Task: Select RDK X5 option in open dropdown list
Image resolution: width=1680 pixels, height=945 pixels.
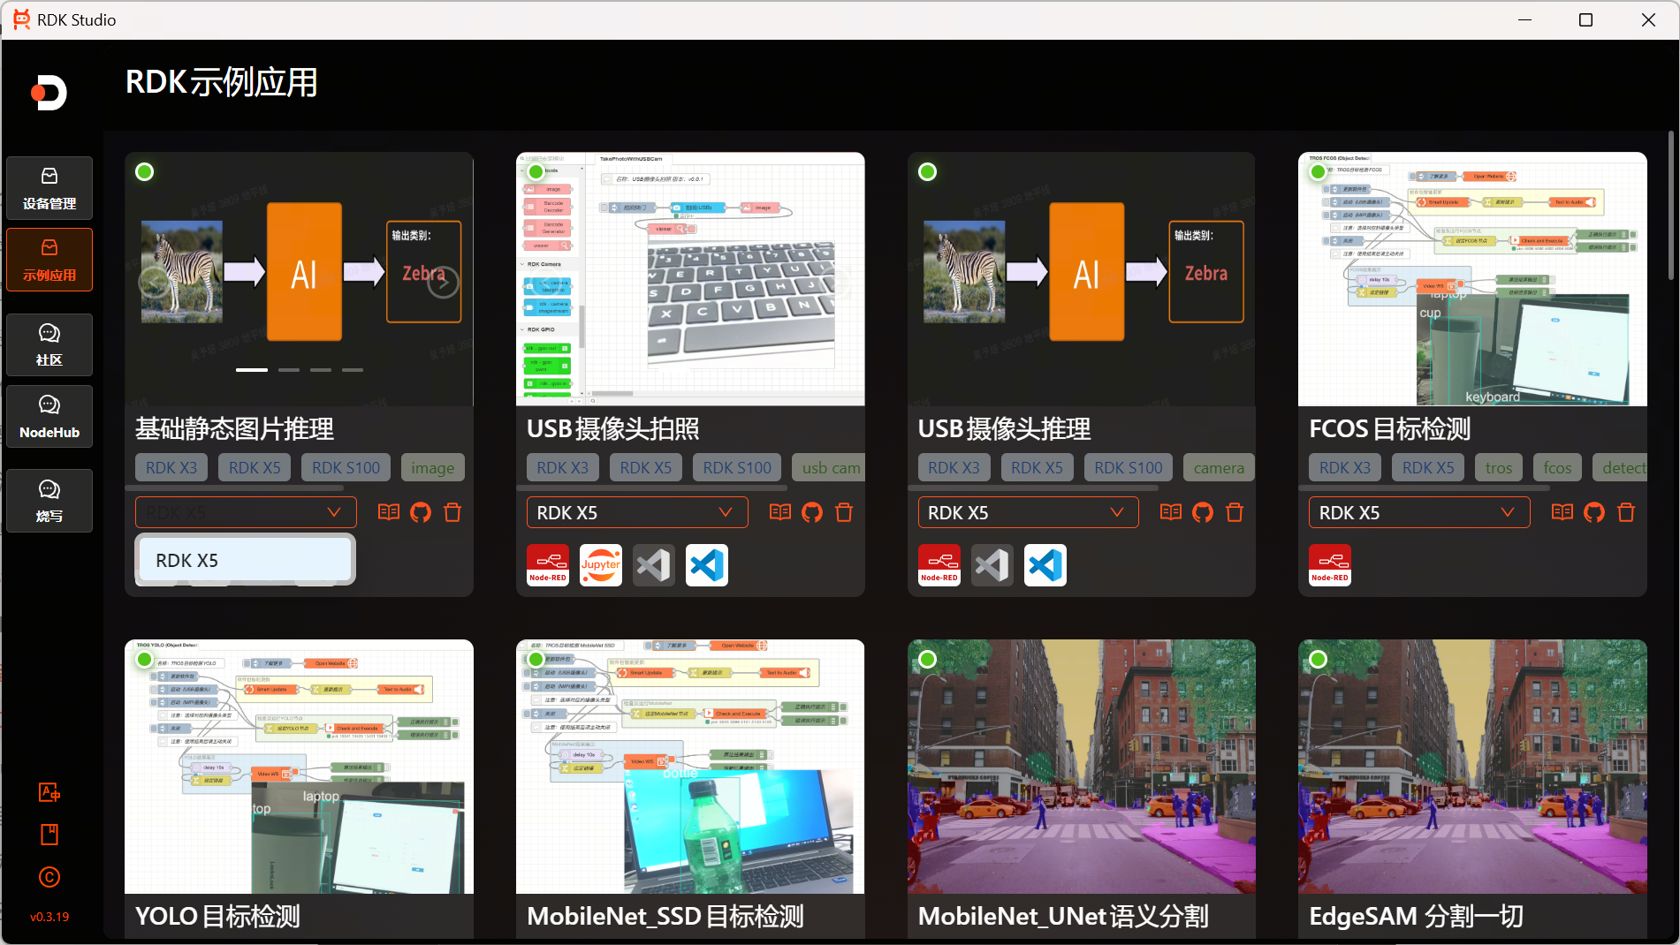Action: coord(245,561)
